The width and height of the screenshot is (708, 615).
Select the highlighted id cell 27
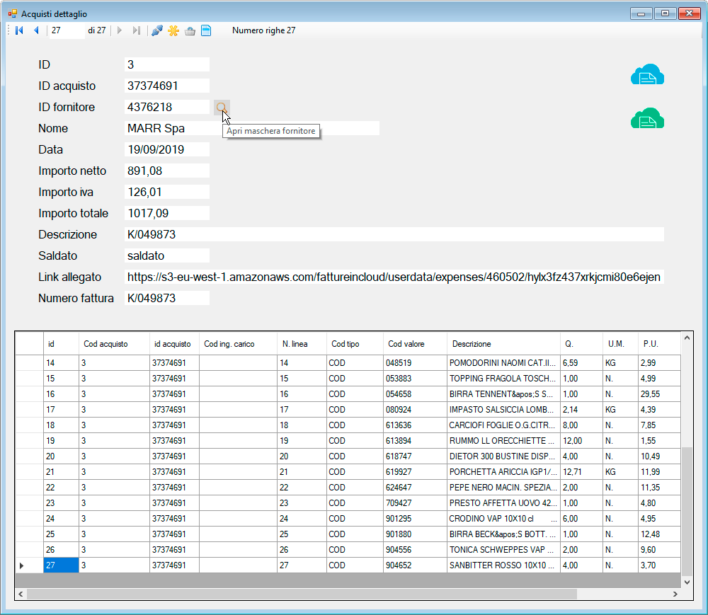[x=61, y=565]
